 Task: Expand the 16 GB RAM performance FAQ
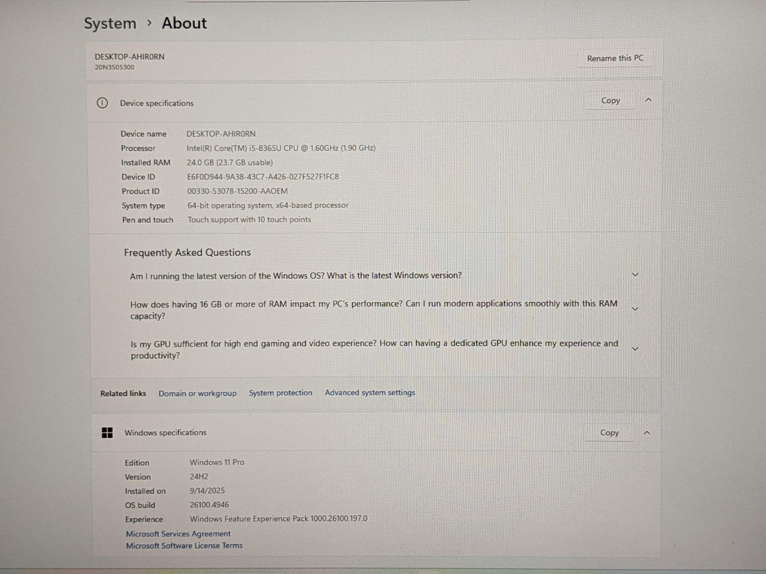point(635,309)
